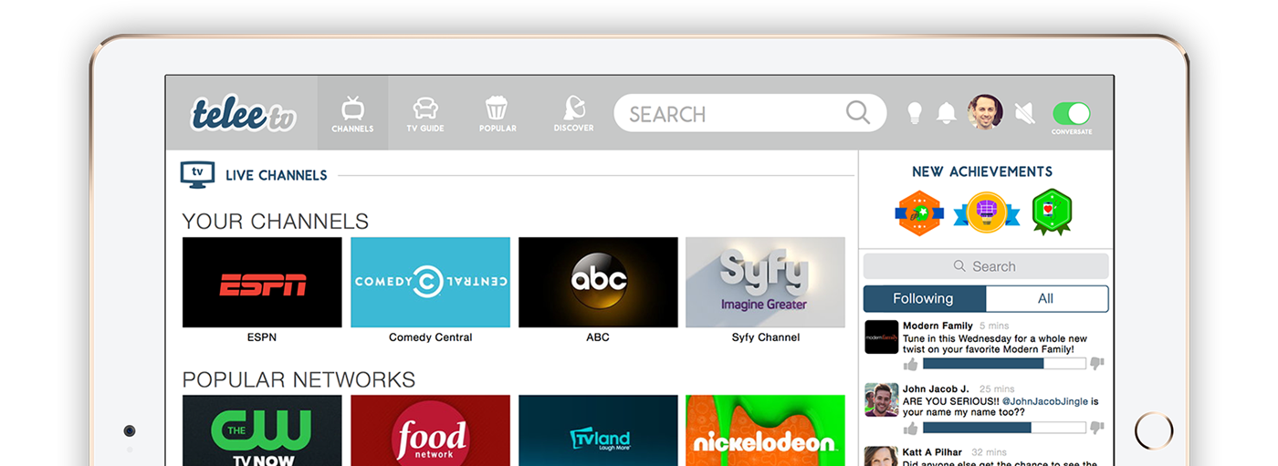View the green heart achievement badge
The height and width of the screenshot is (466, 1278).
[1052, 212]
